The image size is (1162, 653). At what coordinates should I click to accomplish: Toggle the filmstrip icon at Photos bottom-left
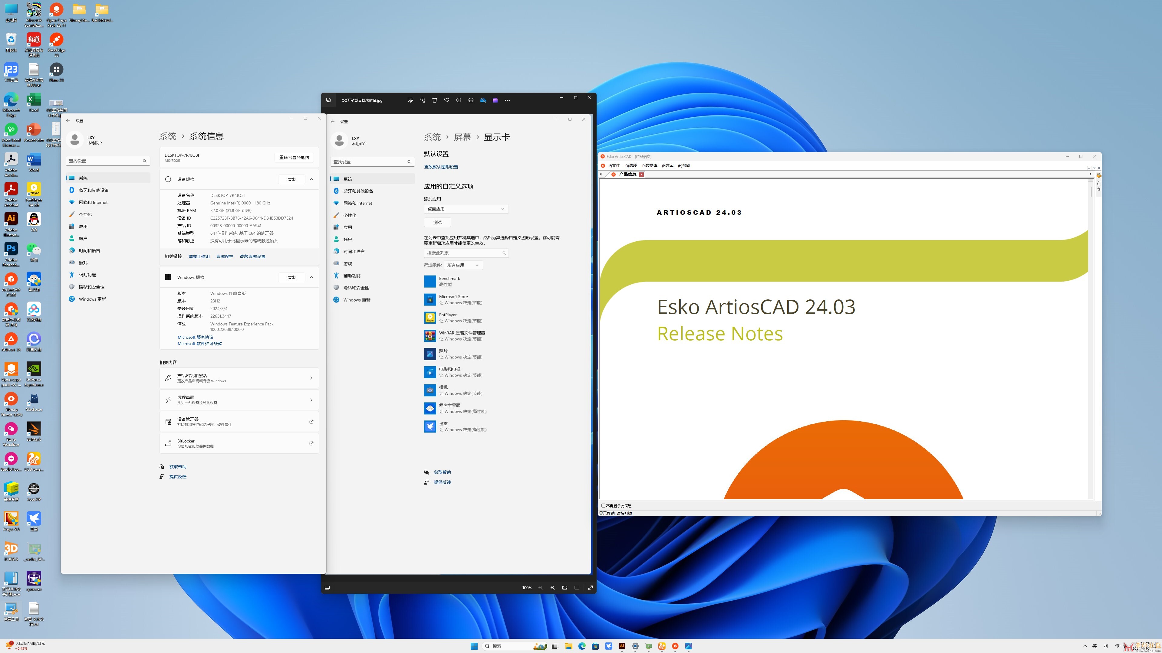[x=327, y=588]
